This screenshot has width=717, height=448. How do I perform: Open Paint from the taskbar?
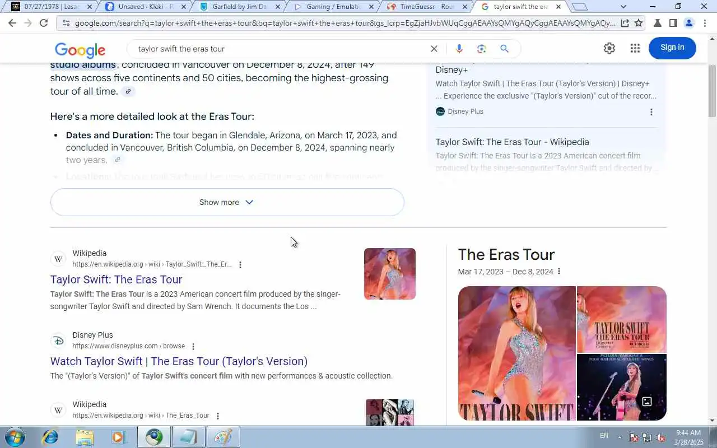pyautogui.click(x=223, y=437)
